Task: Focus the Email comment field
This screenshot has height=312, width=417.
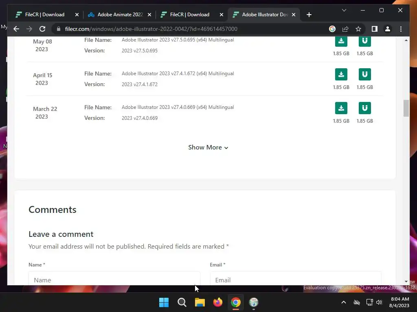Action: (x=296, y=278)
